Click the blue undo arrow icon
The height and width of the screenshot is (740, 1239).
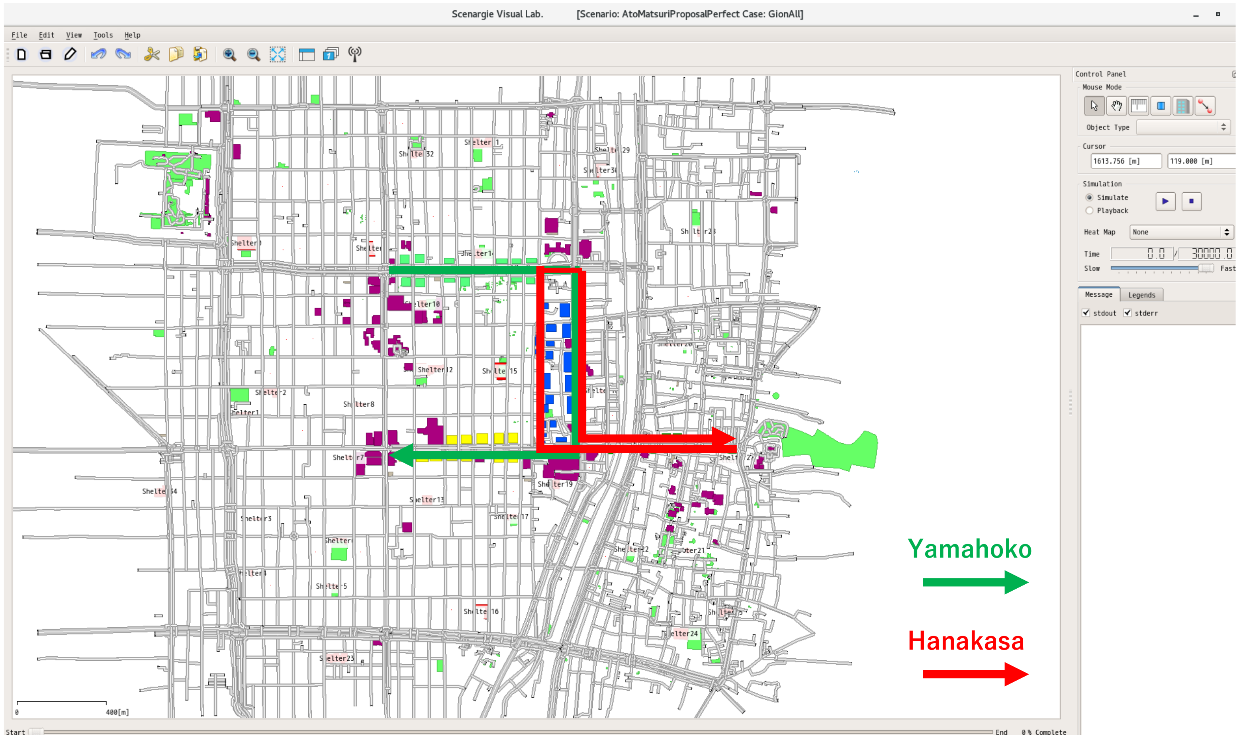[x=99, y=54]
